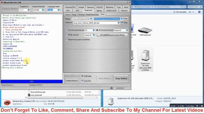This screenshot has height=114, width=204.
Task: Click Devices and Printers breadcrumb
Action: [162, 7]
